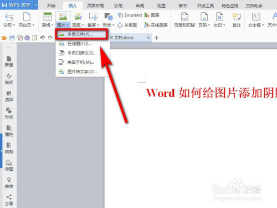Click 推荐 in the left sidebar

pos(9,183)
